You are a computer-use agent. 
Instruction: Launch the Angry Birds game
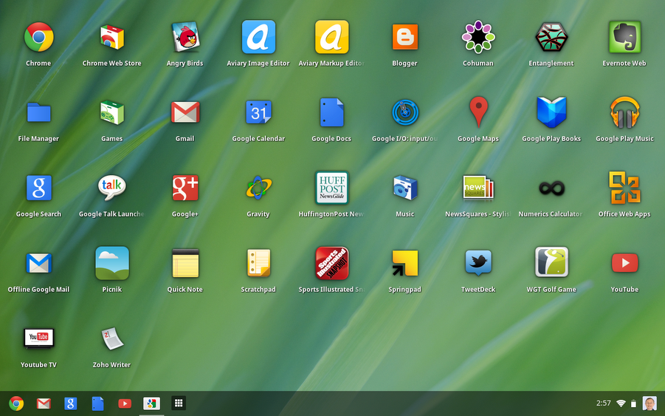(185, 38)
